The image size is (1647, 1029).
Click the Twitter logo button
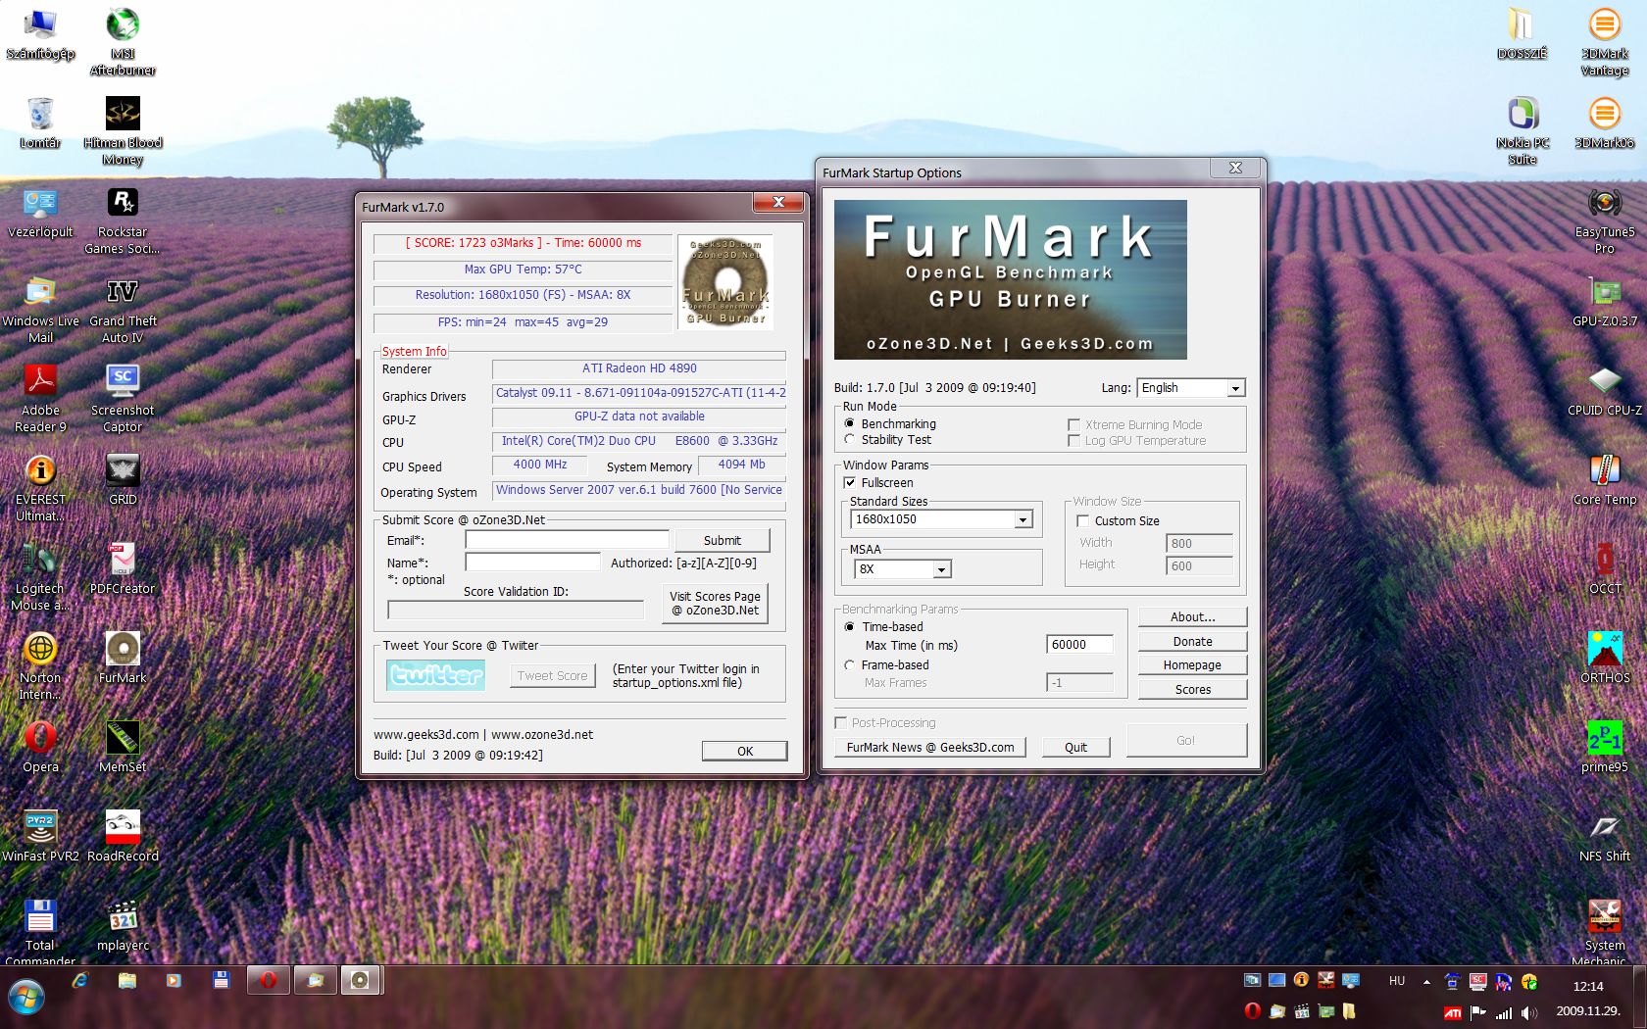[x=435, y=674]
